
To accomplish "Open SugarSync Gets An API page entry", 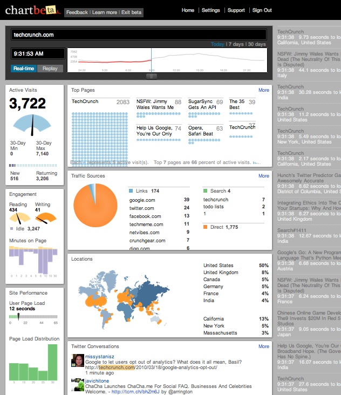I will [x=202, y=104].
